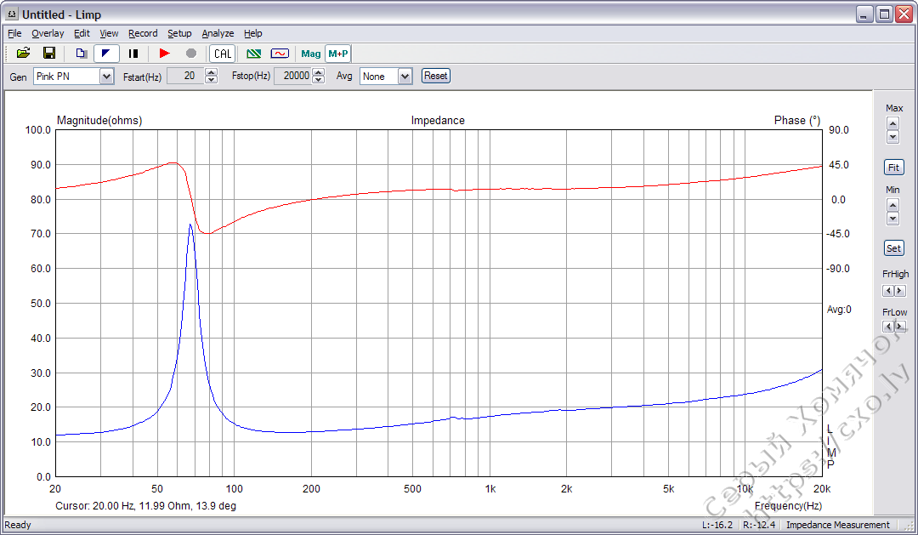Image resolution: width=918 pixels, height=535 pixels.
Task: Click the signal generator sine wave icon
Action: (280, 53)
